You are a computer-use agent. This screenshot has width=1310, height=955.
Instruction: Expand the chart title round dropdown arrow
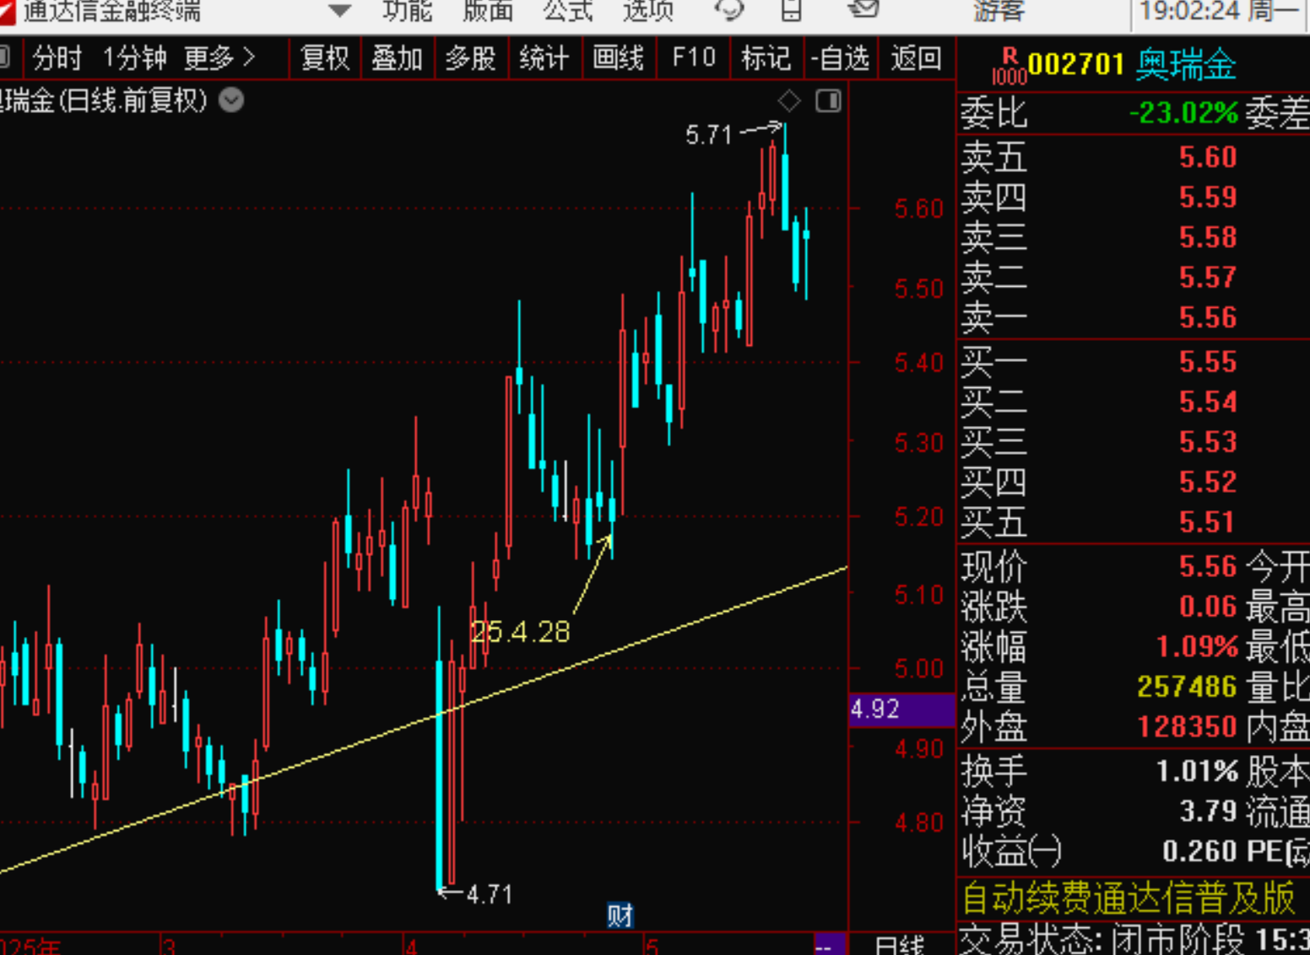(231, 100)
